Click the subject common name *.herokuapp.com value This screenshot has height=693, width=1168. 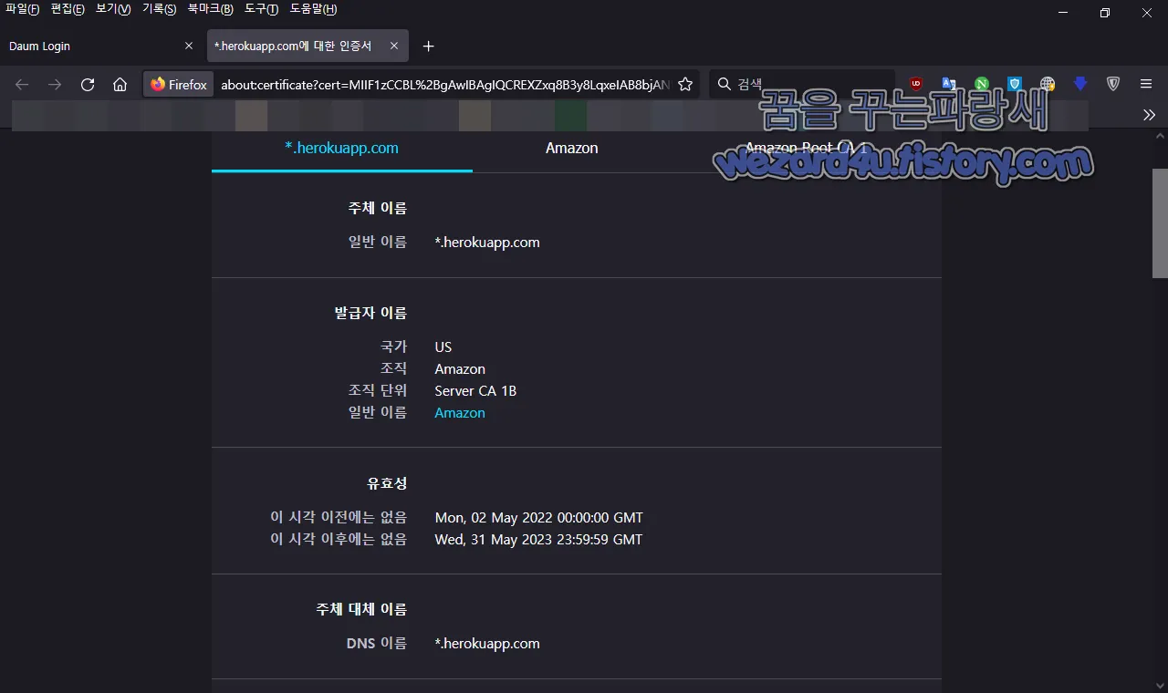coord(487,243)
